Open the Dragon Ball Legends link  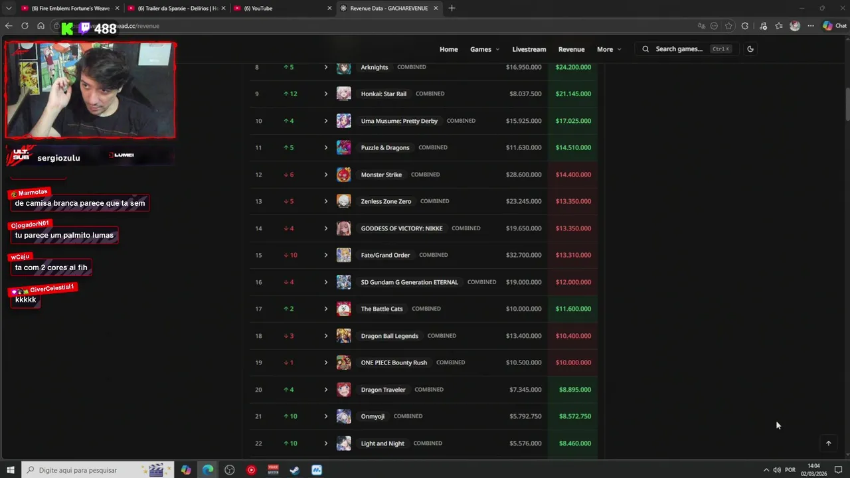[x=389, y=336]
